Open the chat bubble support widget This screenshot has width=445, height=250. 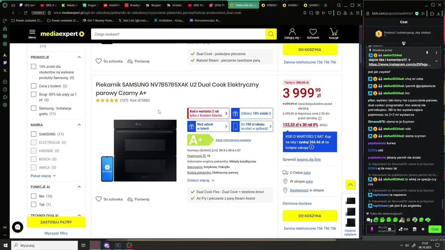tap(17, 227)
